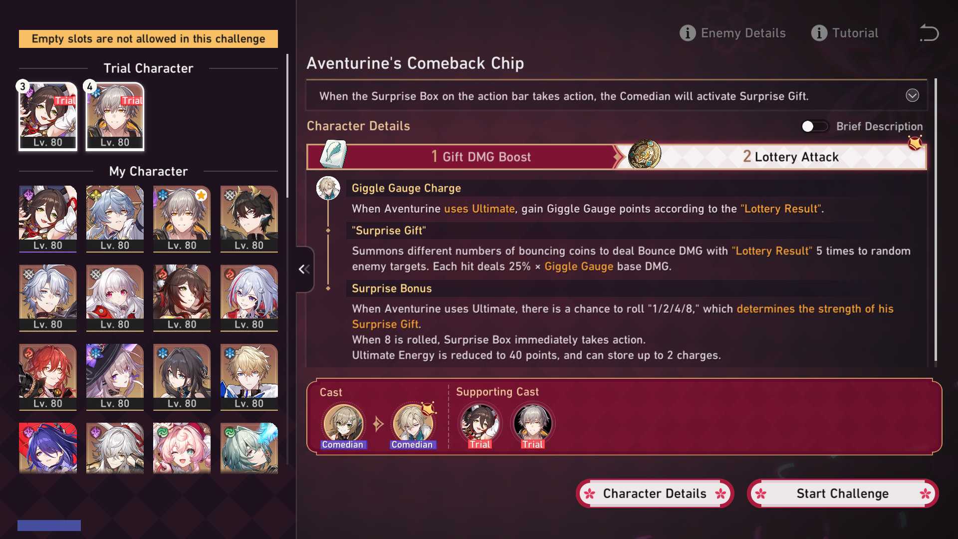Open the Tutorial info icon
Viewport: 958px width, 539px height.
819,33
